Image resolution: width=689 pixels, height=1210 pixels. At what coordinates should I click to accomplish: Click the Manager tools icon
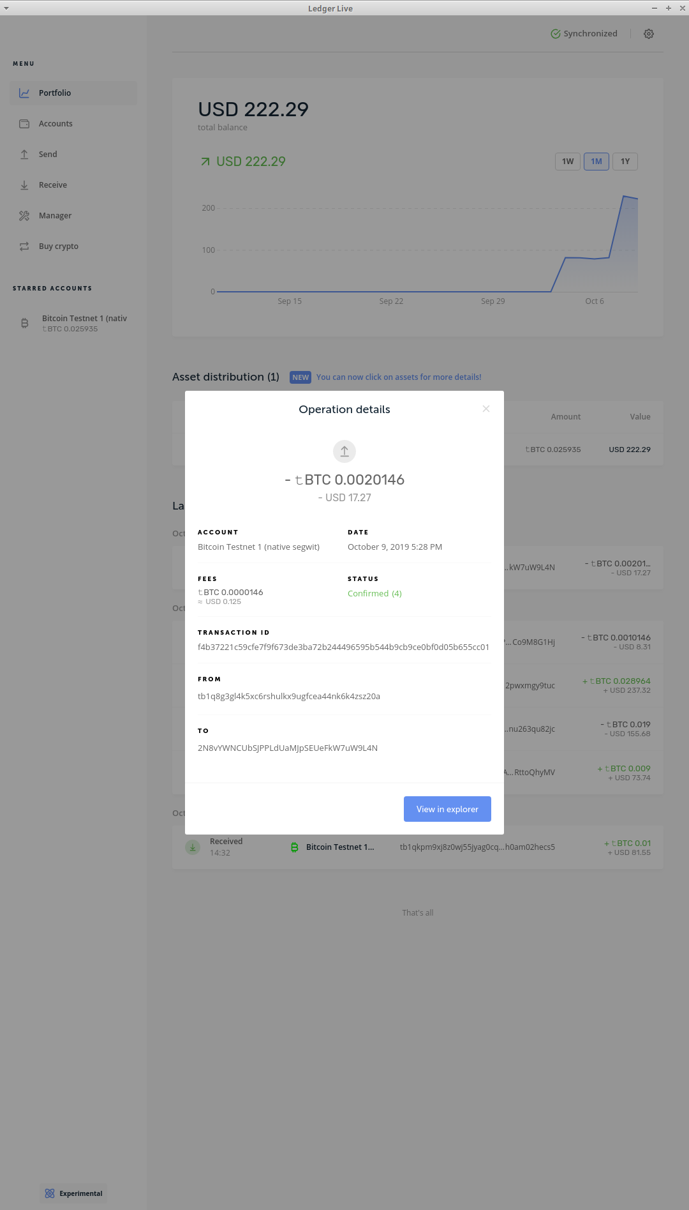click(x=24, y=216)
